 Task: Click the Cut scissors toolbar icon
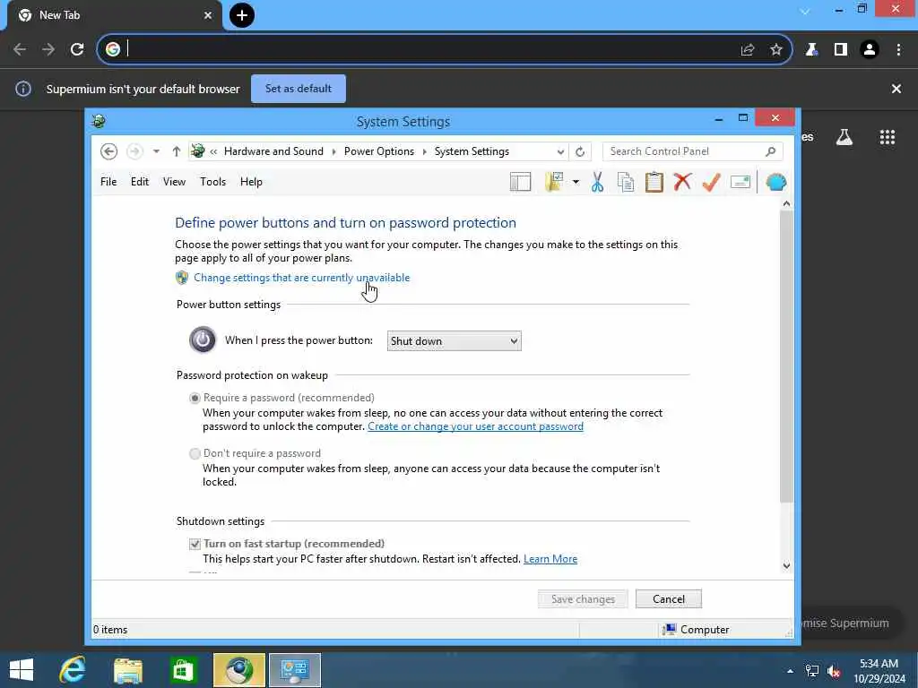pyautogui.click(x=597, y=182)
